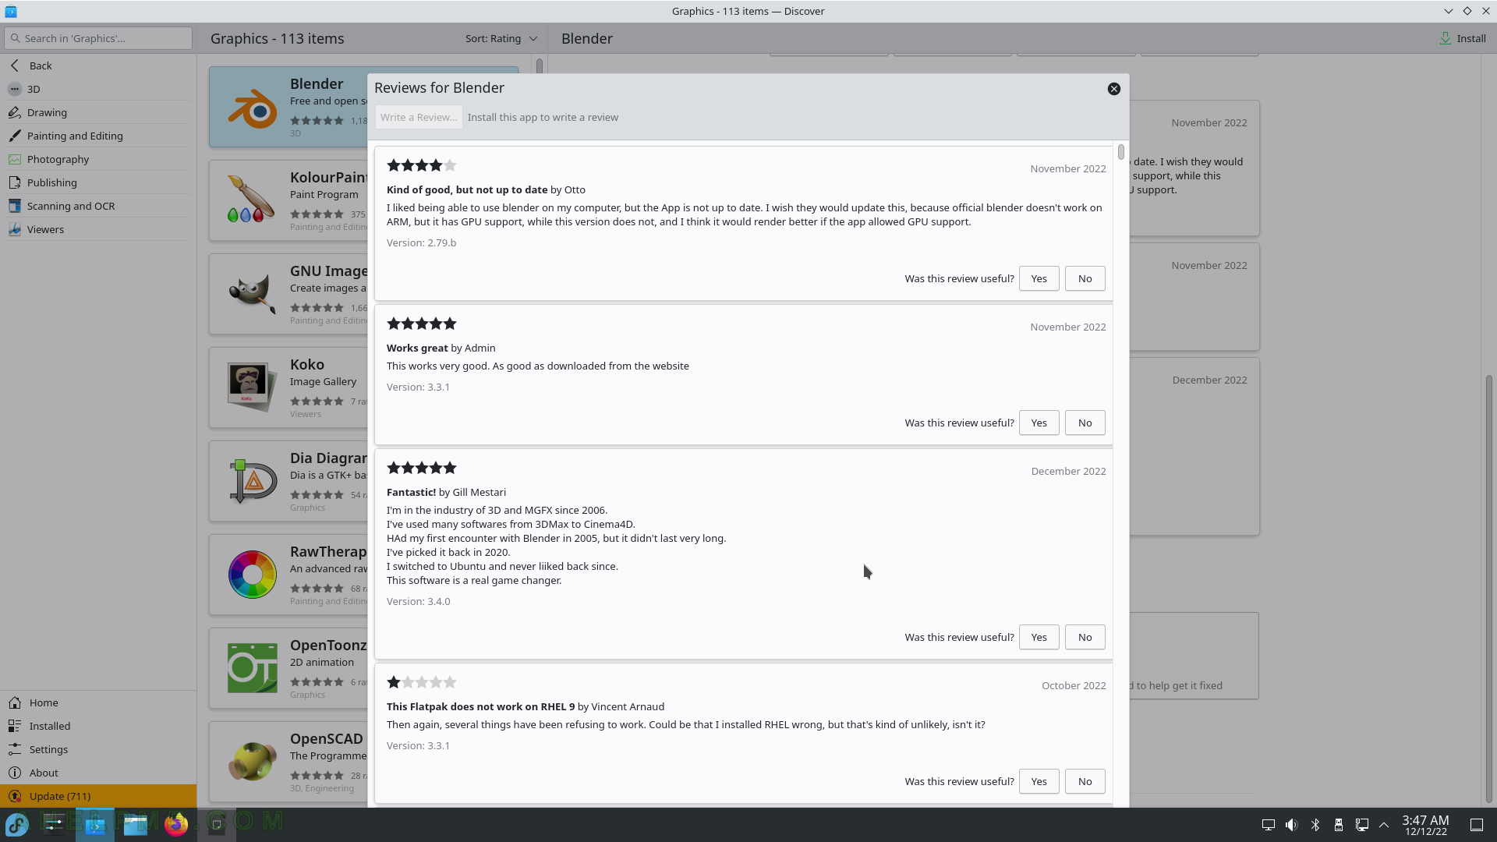
Task: Click the Publishing document icon
Action: click(x=15, y=182)
